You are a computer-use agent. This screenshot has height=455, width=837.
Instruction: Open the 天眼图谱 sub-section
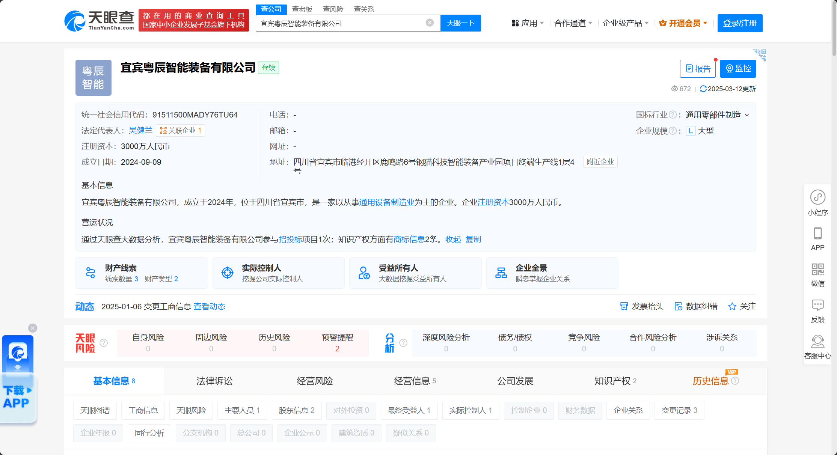point(95,411)
